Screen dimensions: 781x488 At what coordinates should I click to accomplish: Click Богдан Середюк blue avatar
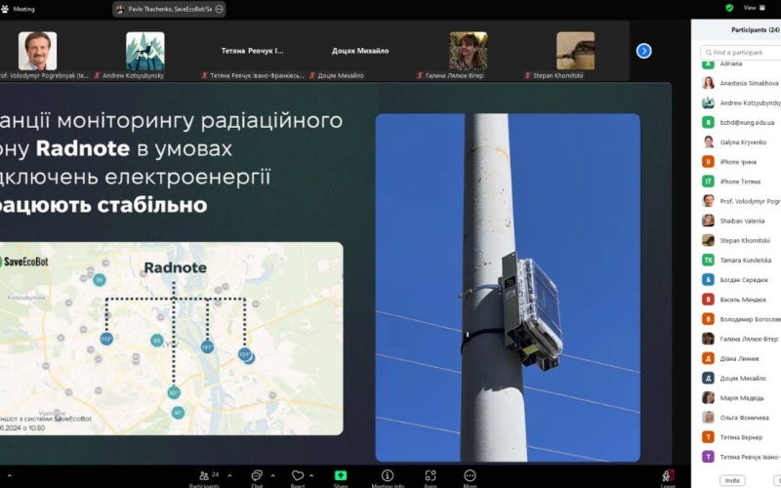point(709,280)
